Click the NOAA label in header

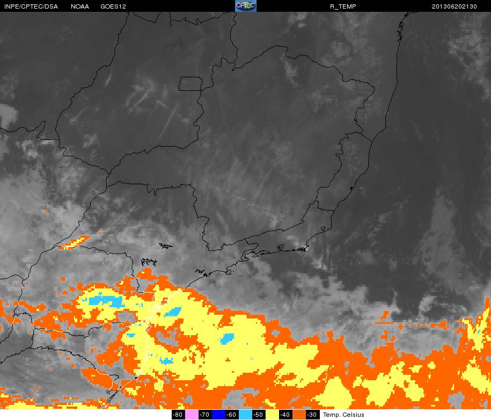point(80,6)
